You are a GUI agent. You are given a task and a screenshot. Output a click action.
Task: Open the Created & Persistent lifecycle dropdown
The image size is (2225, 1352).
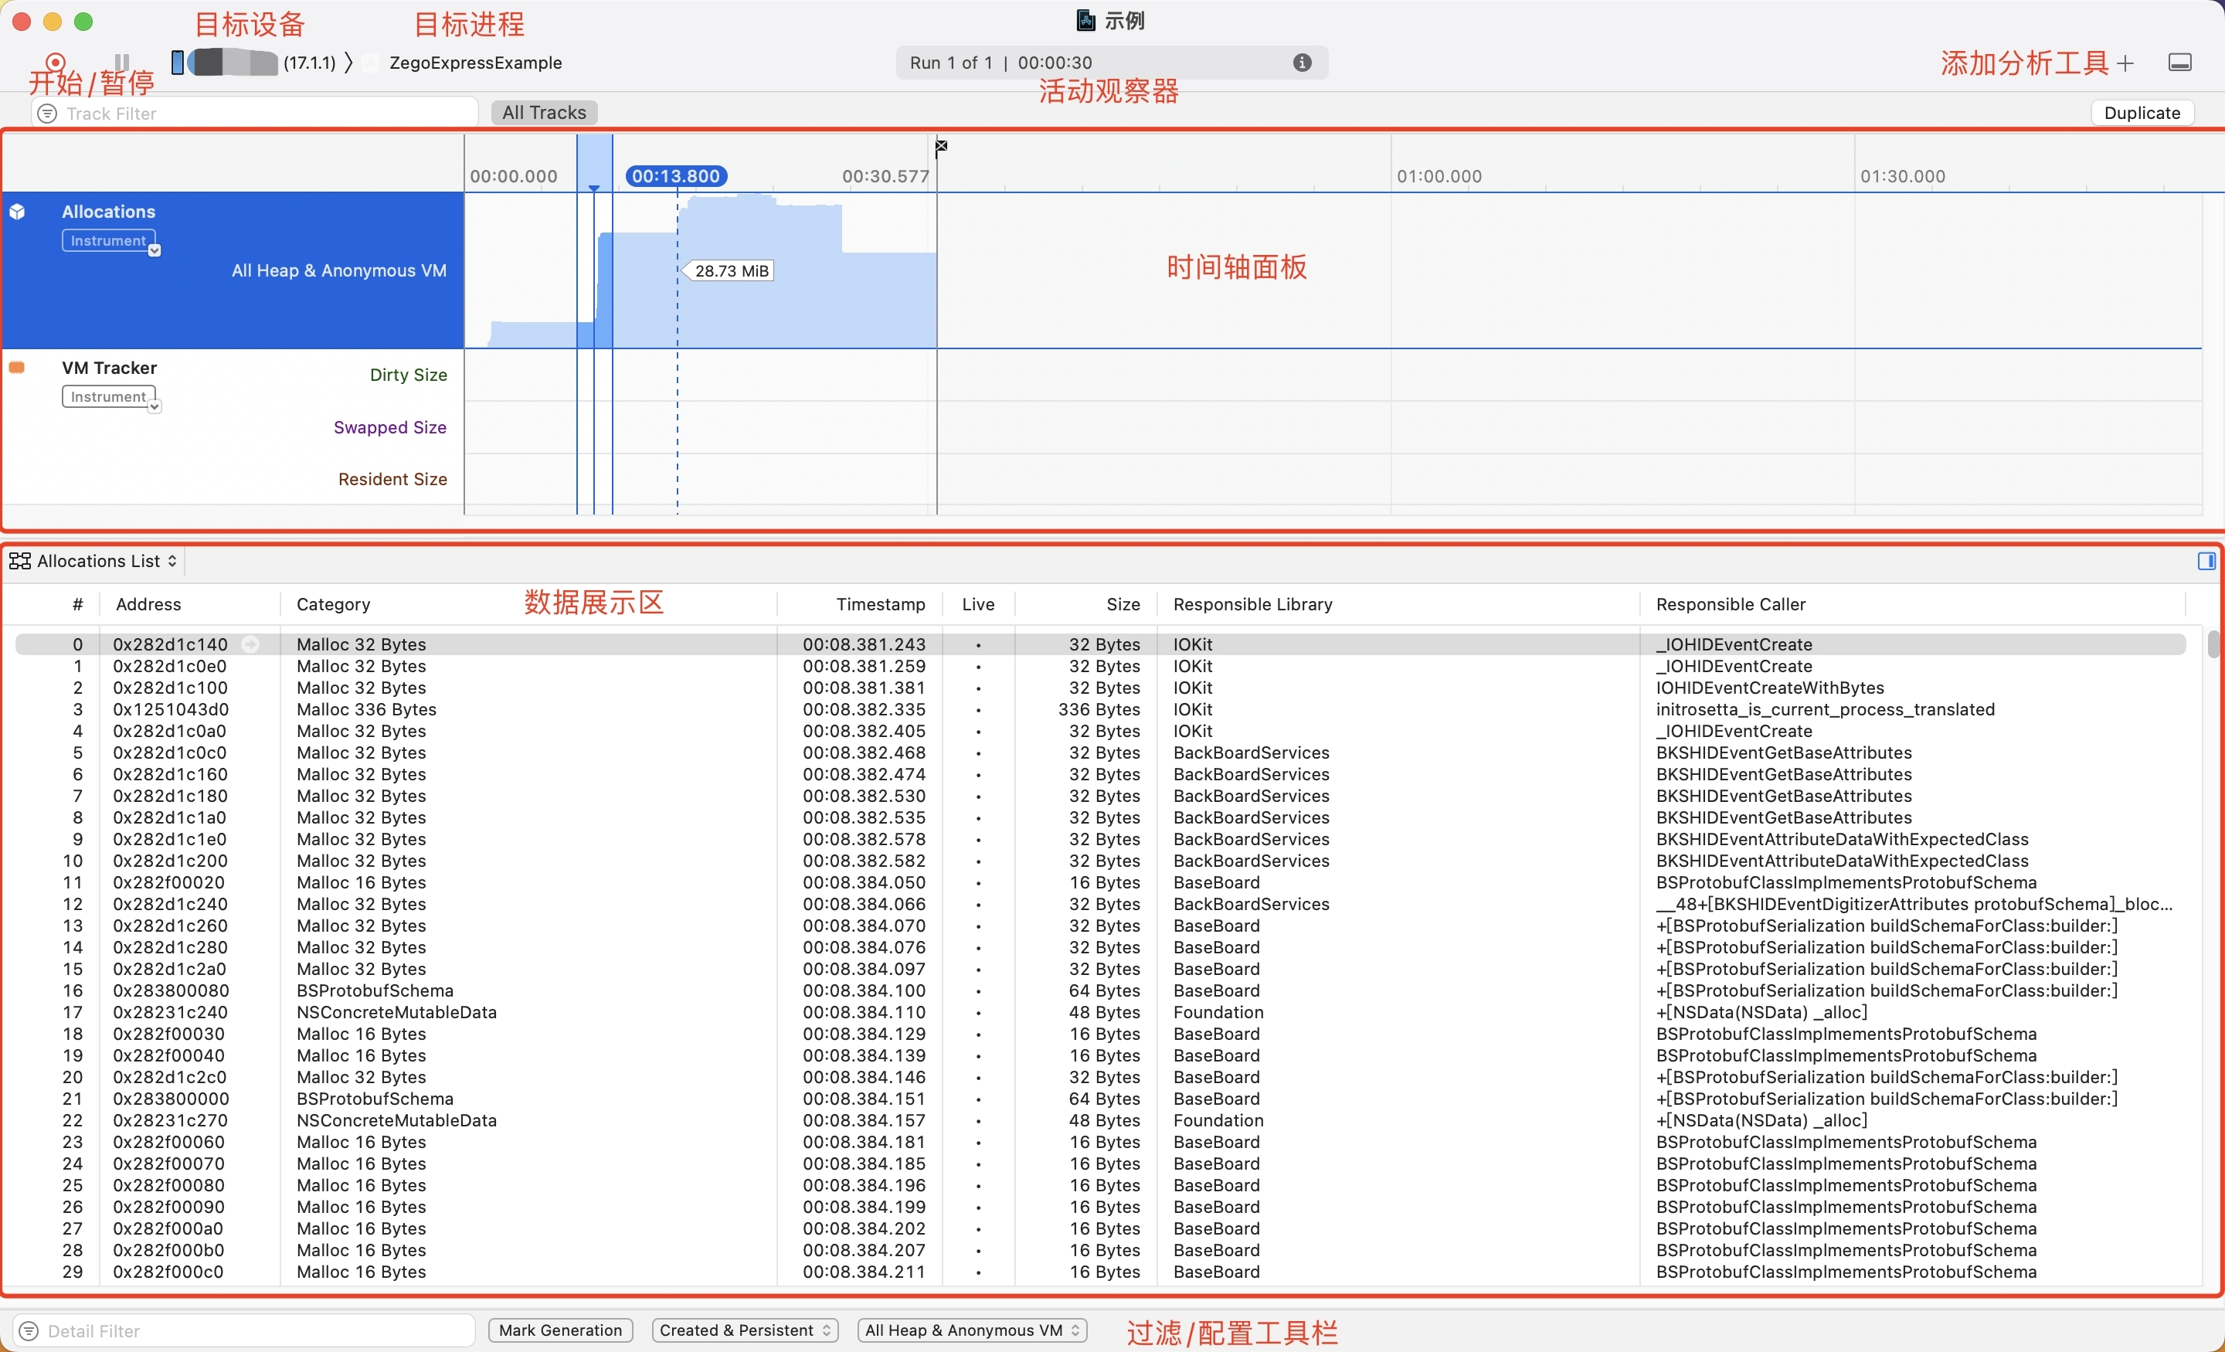[744, 1330]
